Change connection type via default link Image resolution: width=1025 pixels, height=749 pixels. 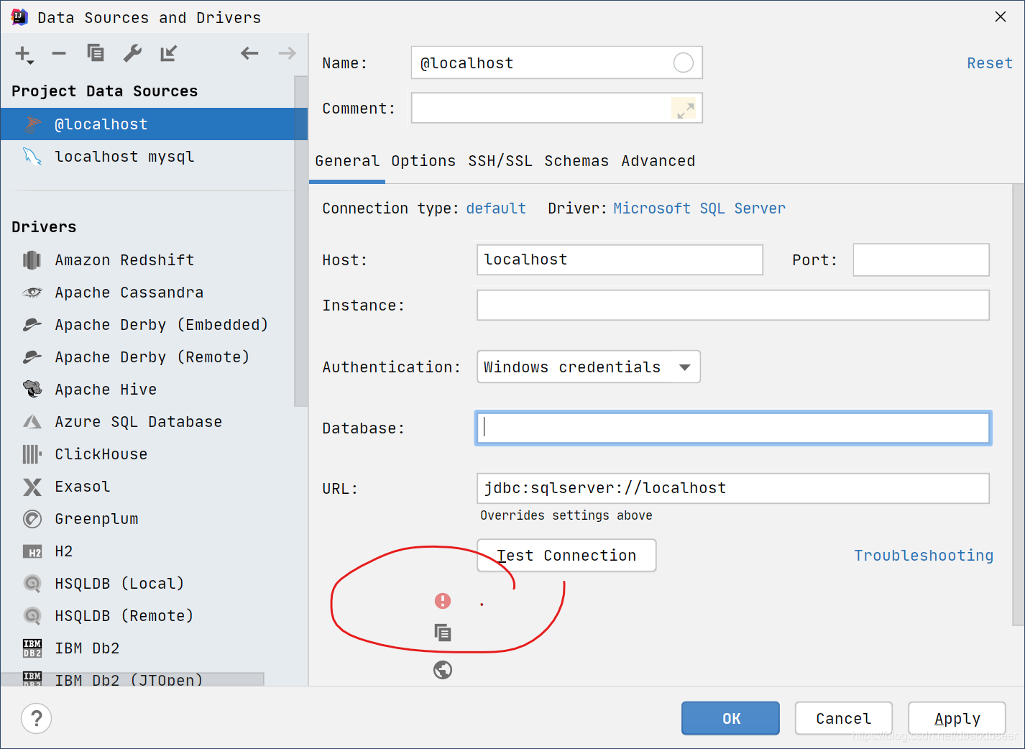496,208
